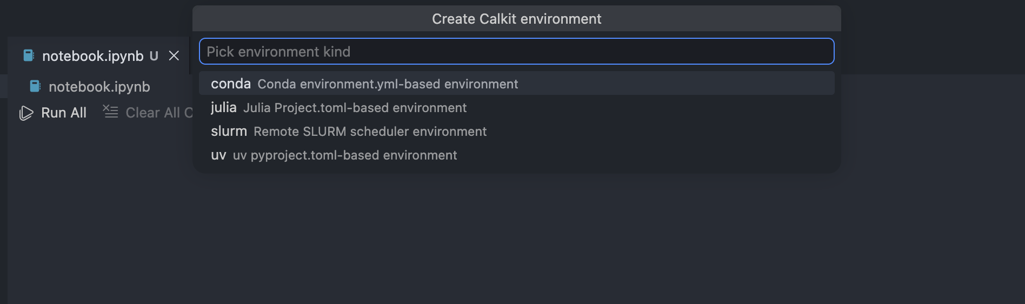Open the notebook.ipynb breadcrumb item
This screenshot has width=1025, height=304.
pyautogui.click(x=99, y=87)
